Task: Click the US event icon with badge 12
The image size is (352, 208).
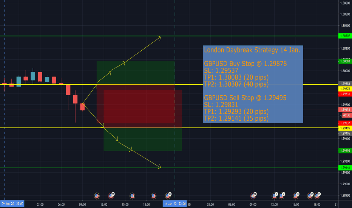Action: (296, 196)
